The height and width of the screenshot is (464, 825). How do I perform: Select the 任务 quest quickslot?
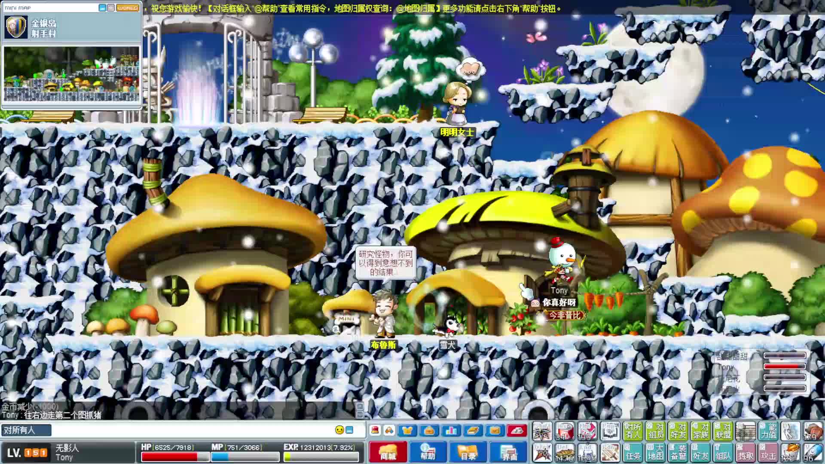tap(633, 453)
